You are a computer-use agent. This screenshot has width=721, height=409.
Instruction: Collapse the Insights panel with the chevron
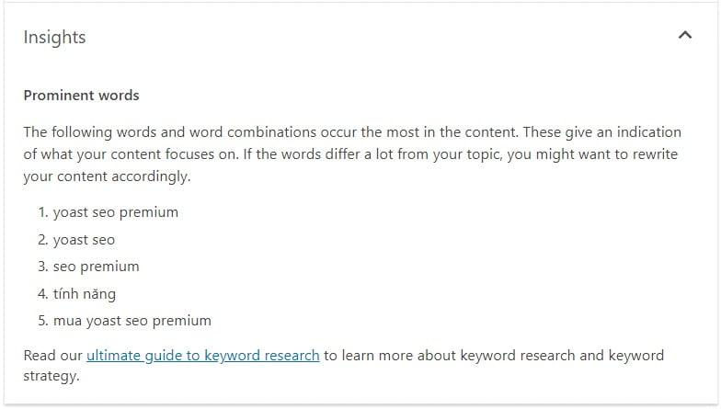coord(684,36)
